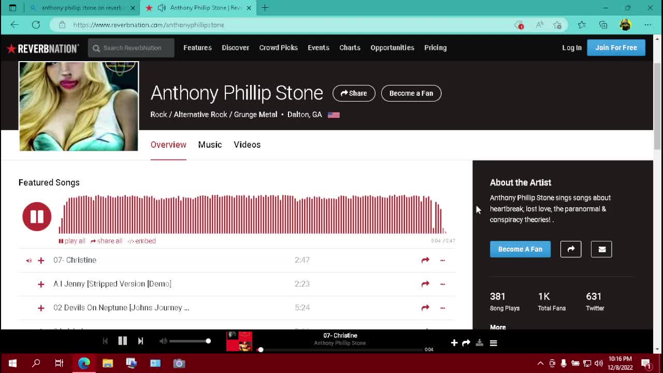Add A I Jenny to the queue with its plus icon
This screenshot has height=373, width=663.
coord(41,284)
